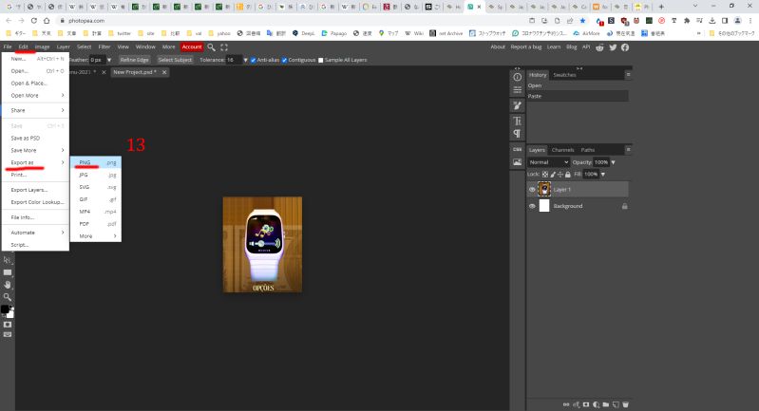Toggle Quick Mask mode icon
Viewport: 759px width, 411px height.
[8, 325]
